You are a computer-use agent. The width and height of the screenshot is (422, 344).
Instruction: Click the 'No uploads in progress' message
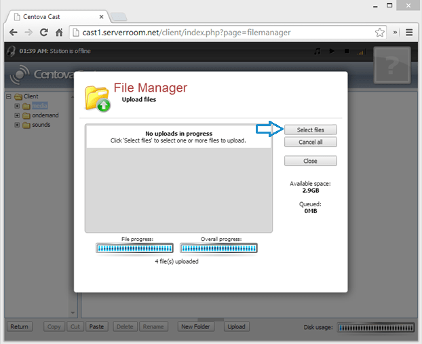click(x=178, y=134)
